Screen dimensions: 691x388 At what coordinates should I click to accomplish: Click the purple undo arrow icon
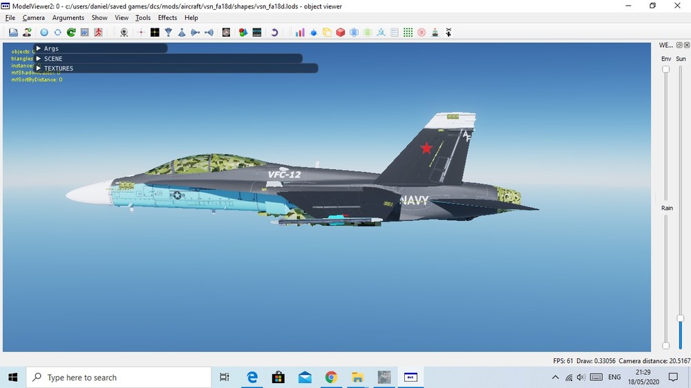point(274,32)
